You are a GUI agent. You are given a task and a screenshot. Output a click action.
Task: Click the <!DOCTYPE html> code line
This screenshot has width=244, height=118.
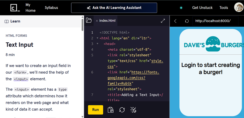(x=115, y=33)
